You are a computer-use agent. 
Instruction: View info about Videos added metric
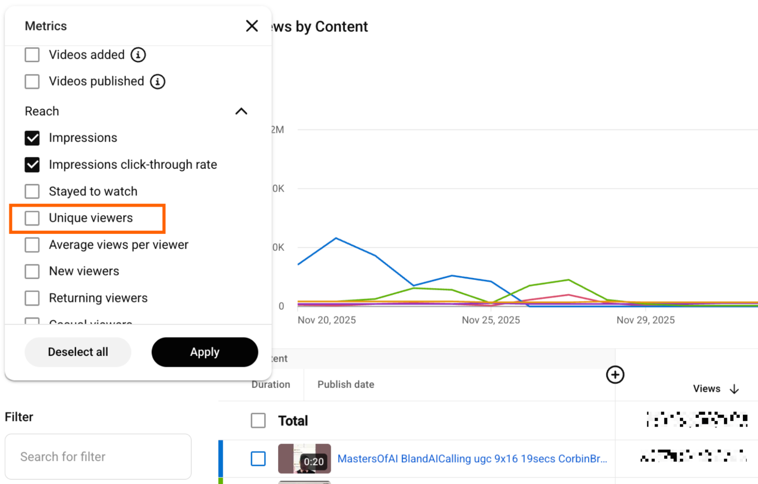tap(138, 55)
